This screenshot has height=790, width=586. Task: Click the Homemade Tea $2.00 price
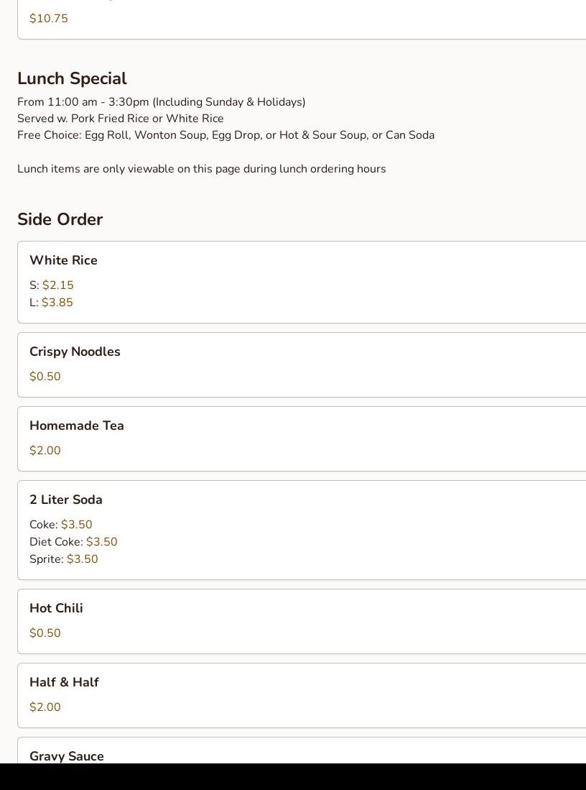pyautogui.click(x=45, y=451)
